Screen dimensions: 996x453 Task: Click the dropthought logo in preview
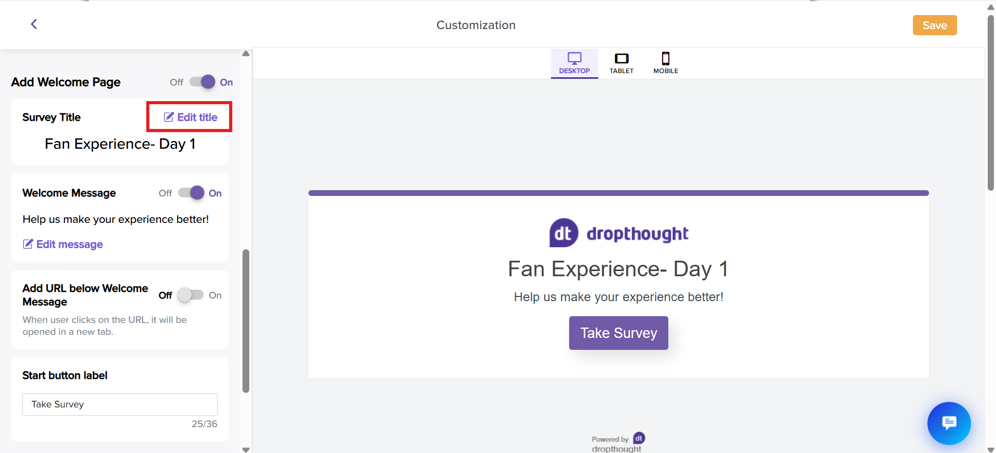618,233
